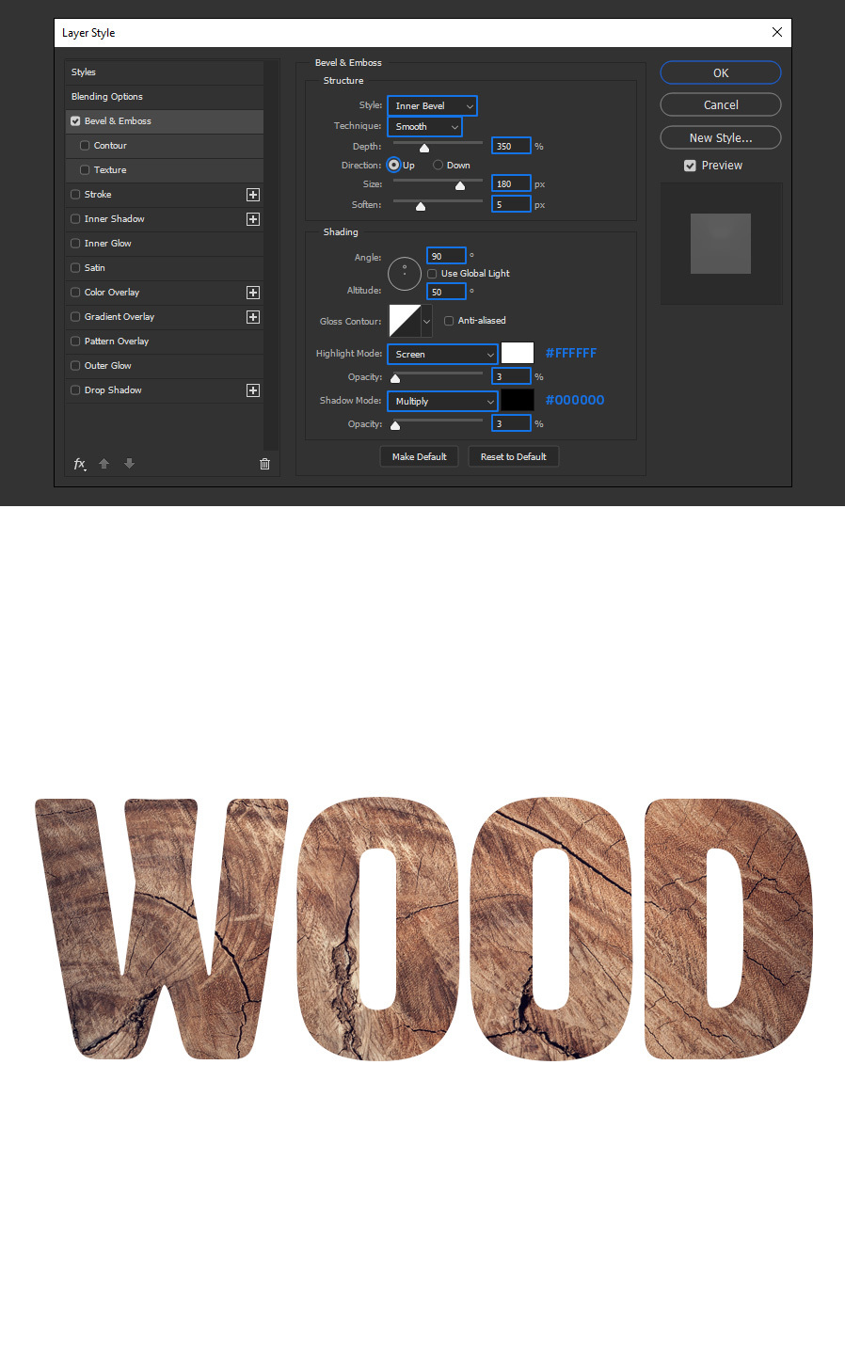Viewport: 845px width, 1351px height.
Task: Check Use Global Light option
Action: pyautogui.click(x=432, y=274)
